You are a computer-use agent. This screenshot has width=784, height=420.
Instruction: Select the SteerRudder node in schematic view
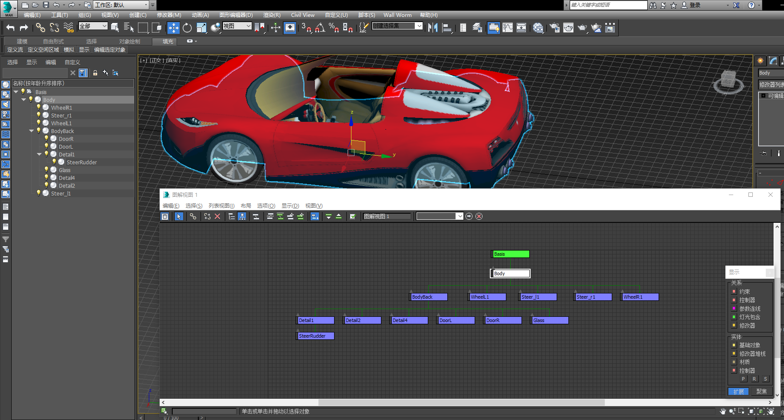click(316, 336)
